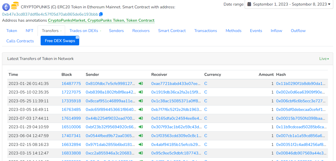Open receiver address 0x307f93ac1b62e59c43d…
This screenshot has width=336, height=161.
coord(176,127)
